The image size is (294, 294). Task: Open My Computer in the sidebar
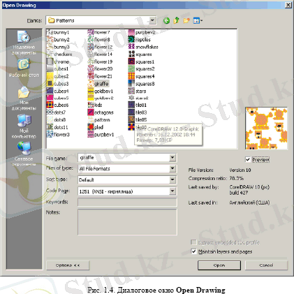(x=24, y=126)
